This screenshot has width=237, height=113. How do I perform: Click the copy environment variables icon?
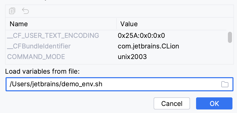coord(12,11)
